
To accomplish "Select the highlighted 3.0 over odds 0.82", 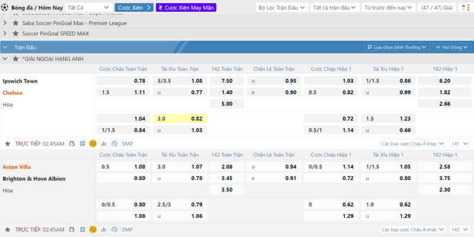I will pyautogui.click(x=180, y=118).
